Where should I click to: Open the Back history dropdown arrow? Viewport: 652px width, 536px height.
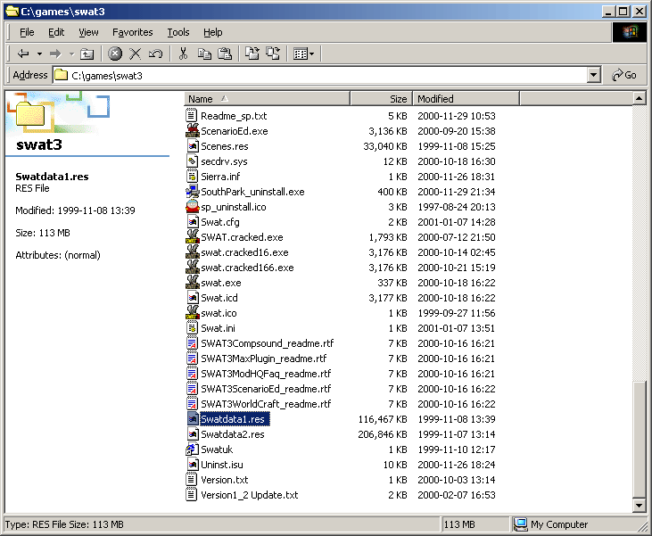pyautogui.click(x=39, y=54)
